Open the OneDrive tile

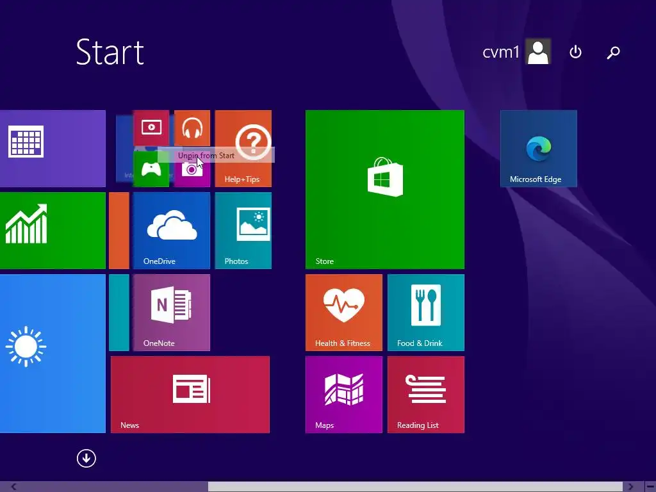pyautogui.click(x=172, y=231)
